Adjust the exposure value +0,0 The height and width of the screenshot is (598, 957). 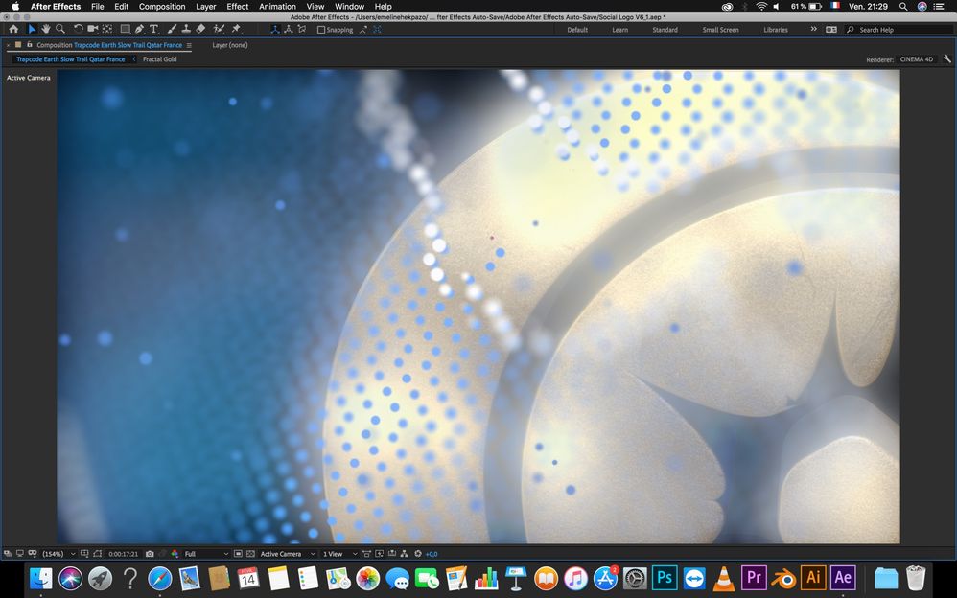click(431, 554)
